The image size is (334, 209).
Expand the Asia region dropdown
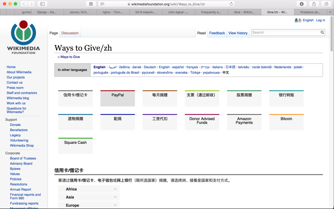[x=89, y=197]
